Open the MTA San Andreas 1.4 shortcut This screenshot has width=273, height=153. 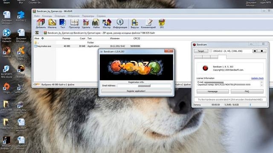click(x=7, y=143)
